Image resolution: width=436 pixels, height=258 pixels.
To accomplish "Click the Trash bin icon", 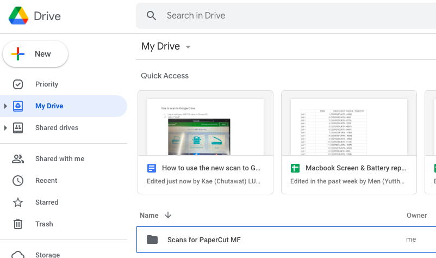I will tap(18, 224).
